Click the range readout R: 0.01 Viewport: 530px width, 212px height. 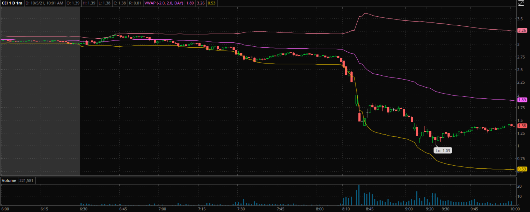(x=135, y=3)
